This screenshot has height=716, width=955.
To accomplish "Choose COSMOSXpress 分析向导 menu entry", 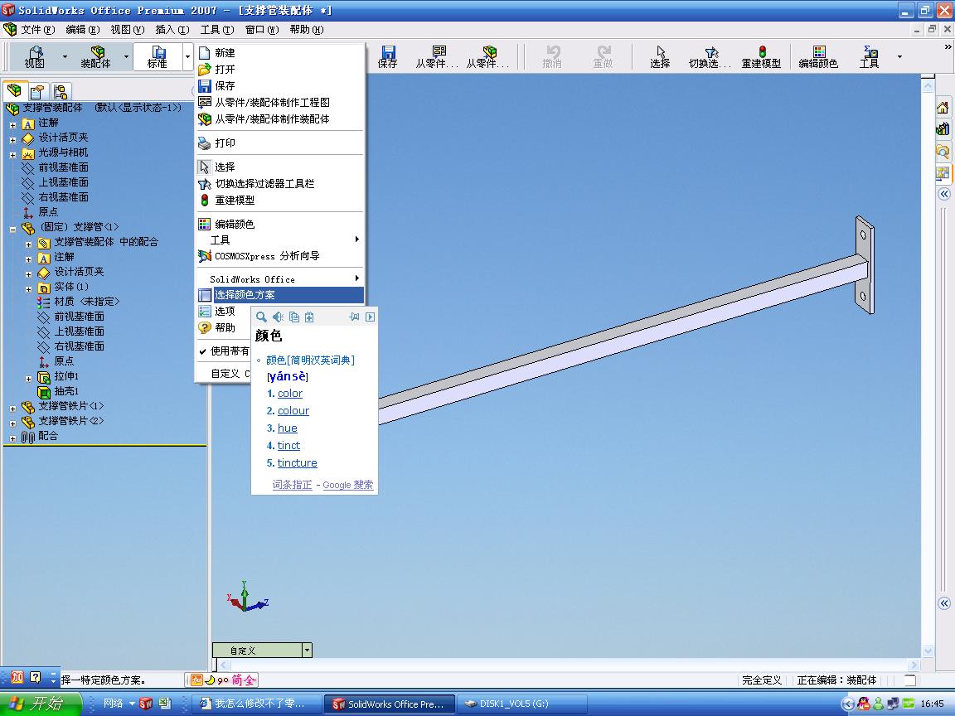I will (280, 256).
